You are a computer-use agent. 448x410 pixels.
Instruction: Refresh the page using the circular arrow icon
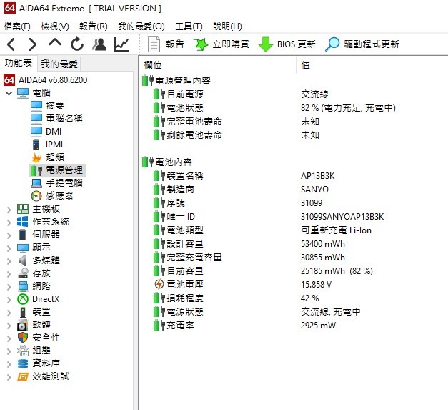pyautogui.click(x=77, y=44)
